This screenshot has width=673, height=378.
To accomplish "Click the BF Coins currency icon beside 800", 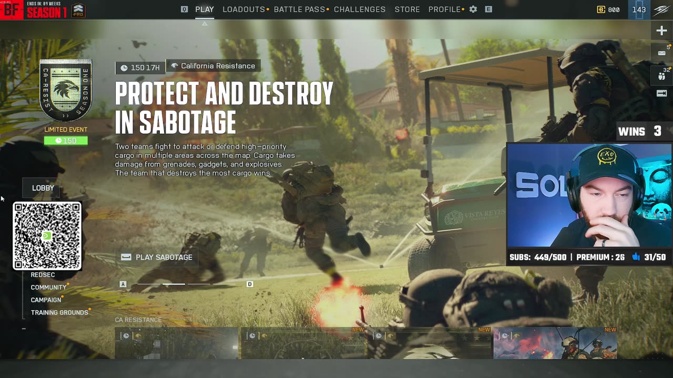I will (601, 9).
